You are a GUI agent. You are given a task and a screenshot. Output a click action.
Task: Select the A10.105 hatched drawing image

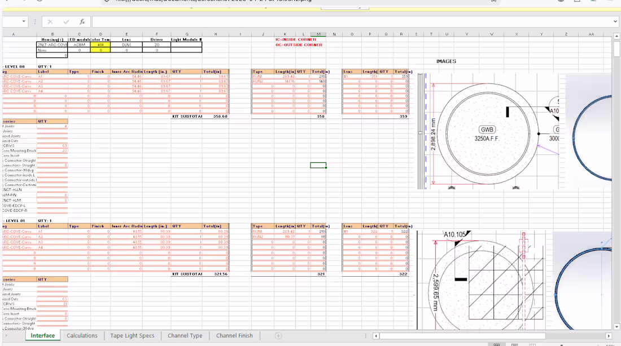tap(481, 280)
